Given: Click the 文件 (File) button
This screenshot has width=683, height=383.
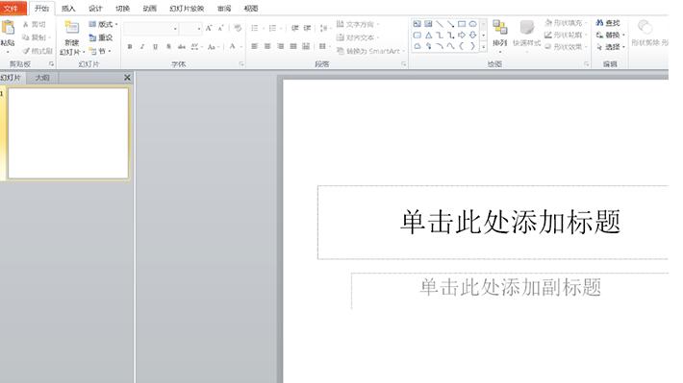Looking at the screenshot, I should [12, 9].
